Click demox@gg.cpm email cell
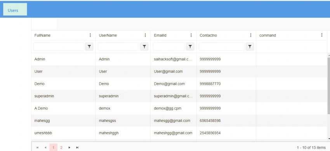The width and height of the screenshot is (330, 151). (x=174, y=108)
